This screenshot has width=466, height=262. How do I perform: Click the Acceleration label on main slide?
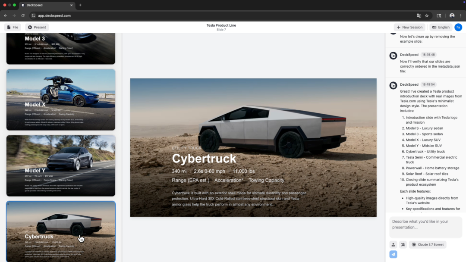(x=229, y=180)
